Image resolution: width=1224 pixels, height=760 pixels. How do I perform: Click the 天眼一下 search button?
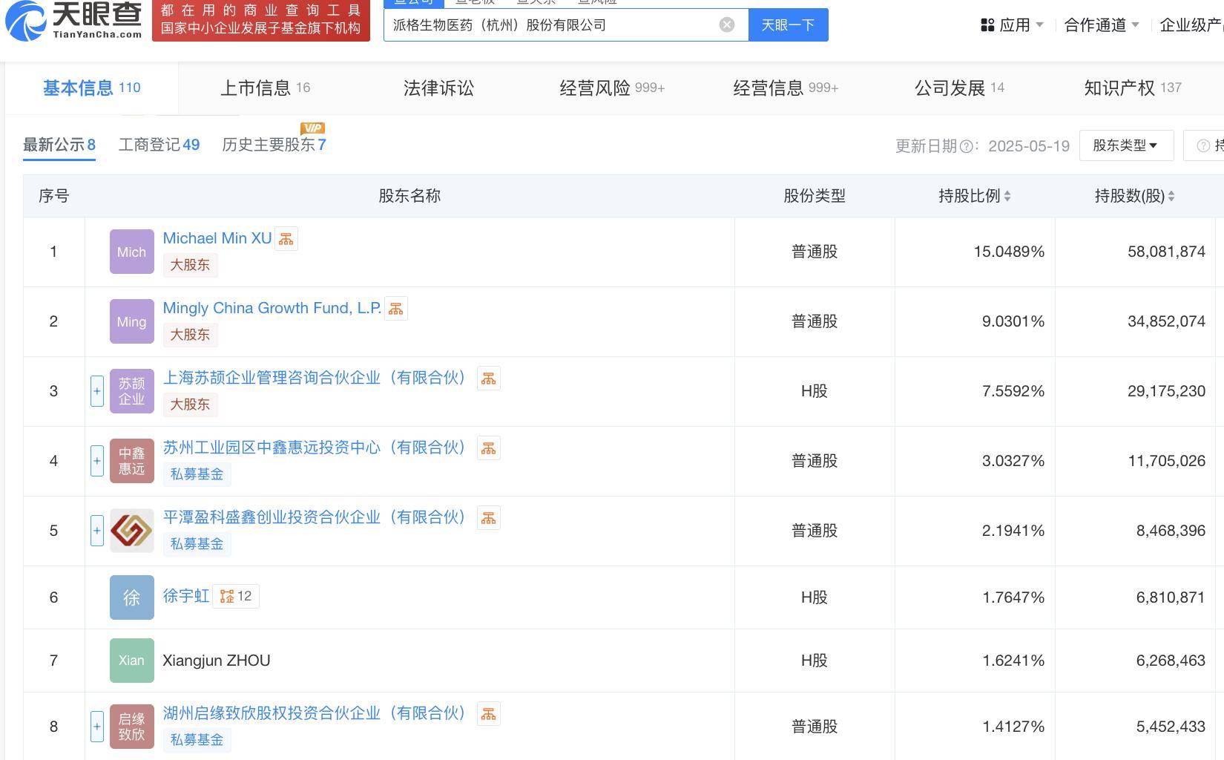pyautogui.click(x=788, y=25)
